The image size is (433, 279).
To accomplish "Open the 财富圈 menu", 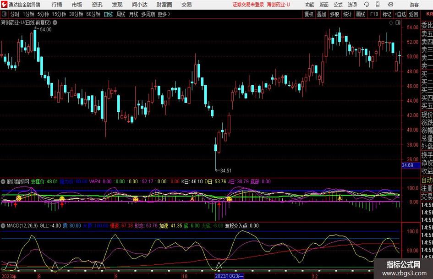I will click(164, 5).
